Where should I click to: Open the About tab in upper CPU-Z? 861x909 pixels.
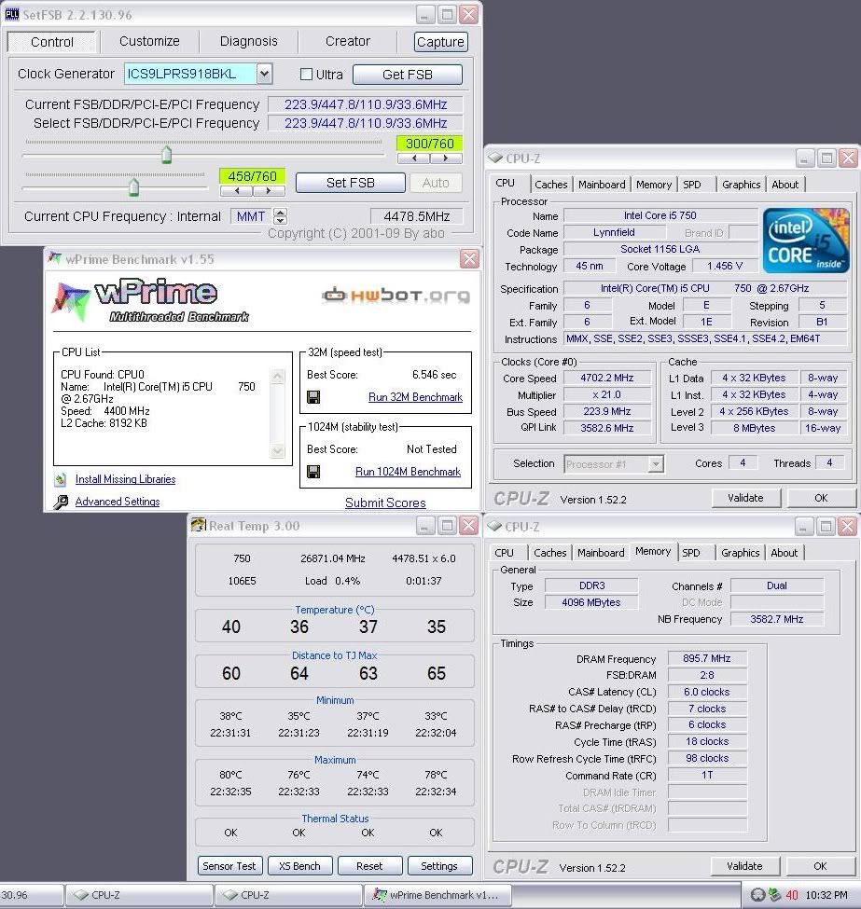(785, 185)
